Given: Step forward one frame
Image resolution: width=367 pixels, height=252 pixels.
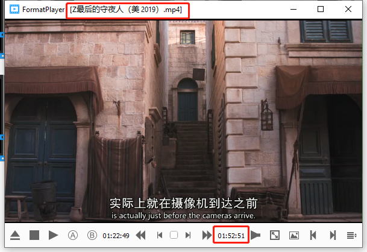Looking at the screenshot, I should [188, 235].
